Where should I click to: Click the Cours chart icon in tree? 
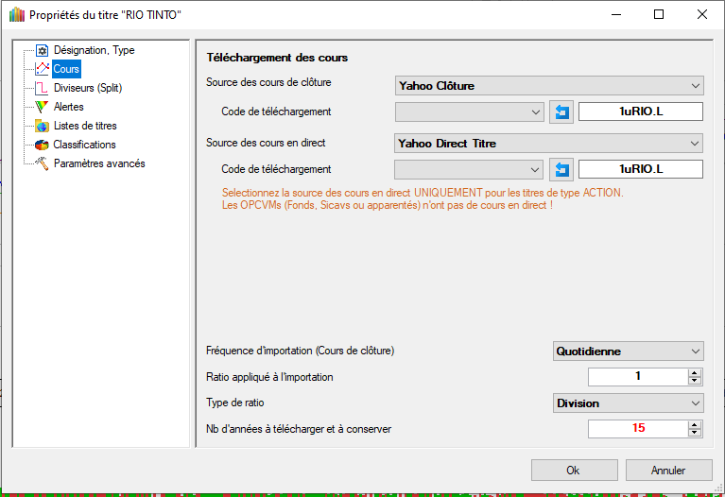pyautogui.click(x=42, y=69)
